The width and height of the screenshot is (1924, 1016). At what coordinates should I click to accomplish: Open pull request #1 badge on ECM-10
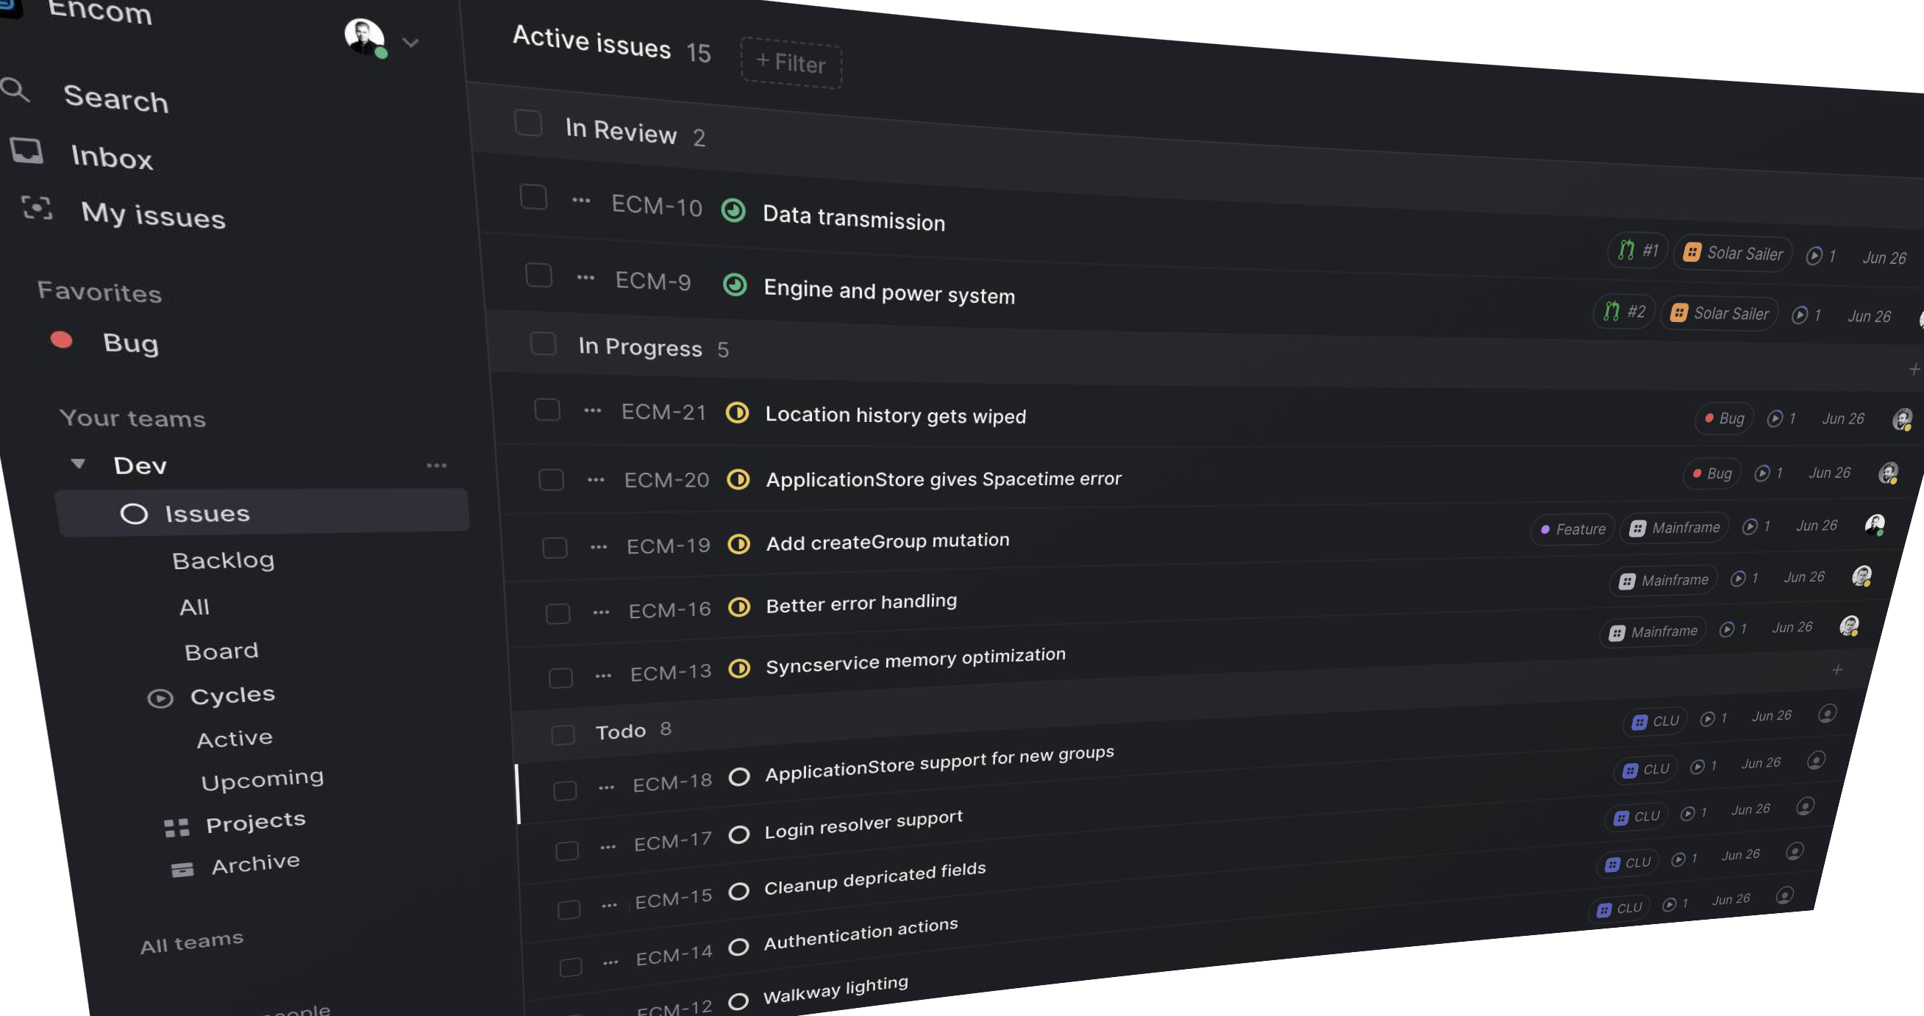click(1637, 250)
